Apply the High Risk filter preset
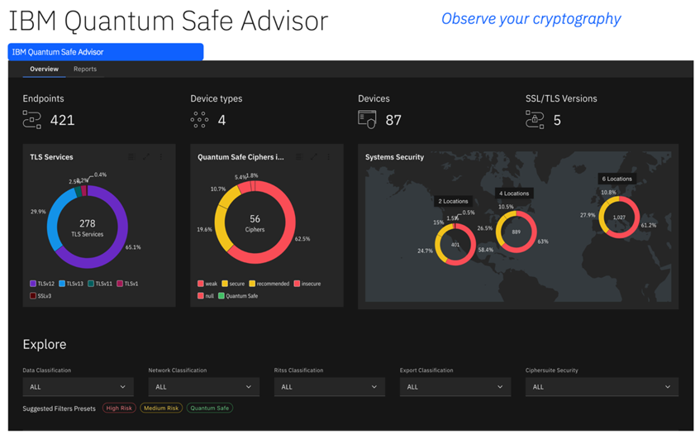 [119, 408]
